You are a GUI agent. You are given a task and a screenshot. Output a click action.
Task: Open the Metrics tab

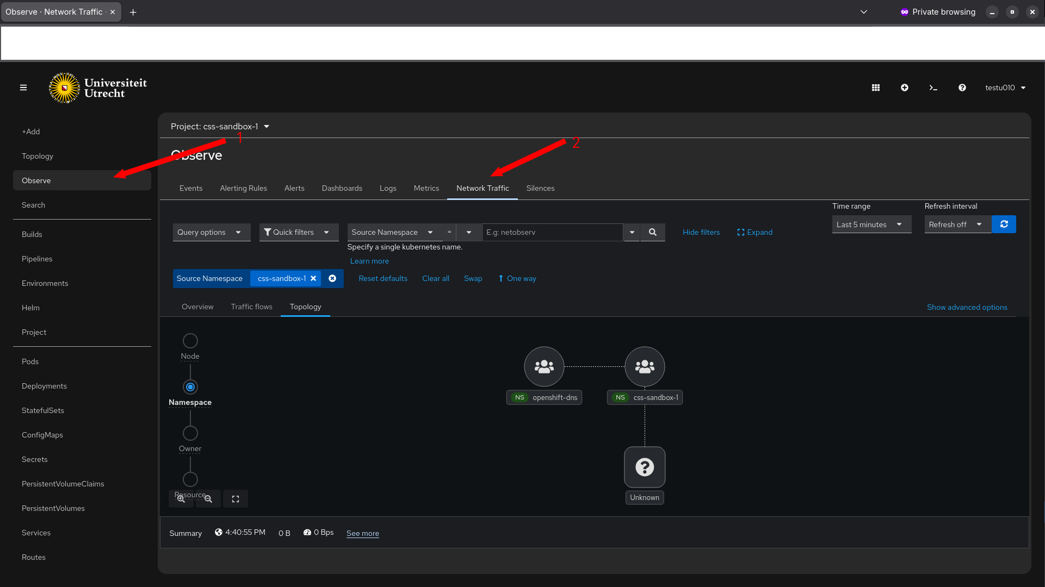[x=426, y=189]
